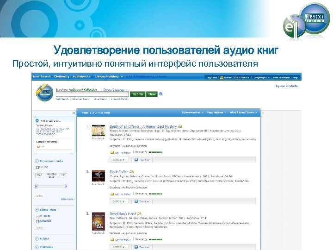The image size is (333, 250).
Task: Open the Relevance Sort dropdown
Action: point(192,112)
